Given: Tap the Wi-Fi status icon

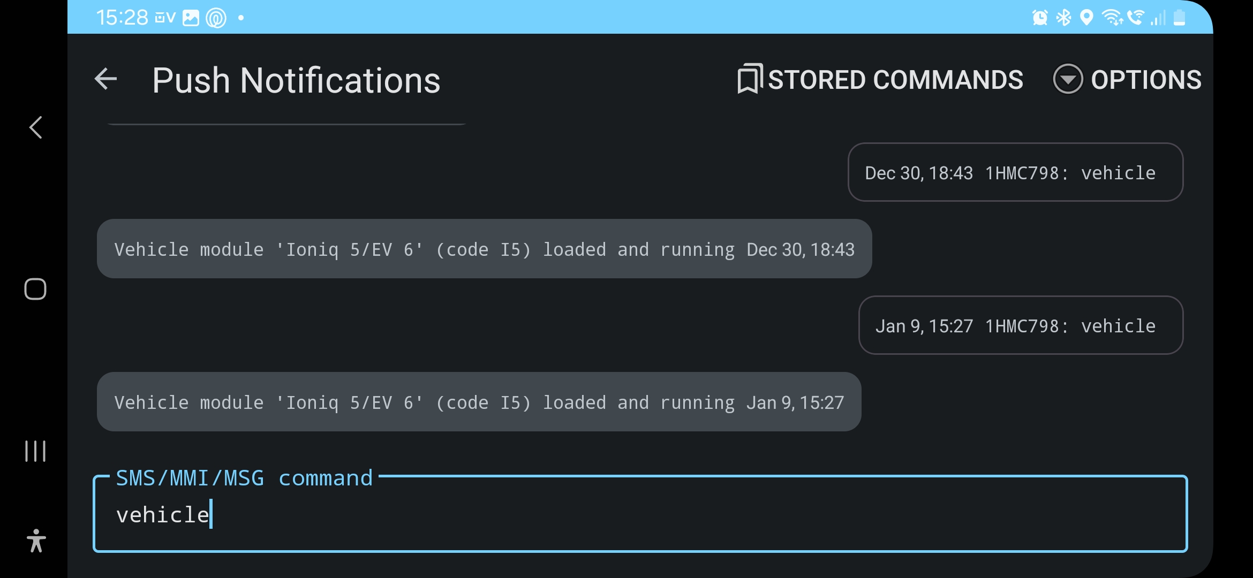Looking at the screenshot, I should coord(1112,18).
